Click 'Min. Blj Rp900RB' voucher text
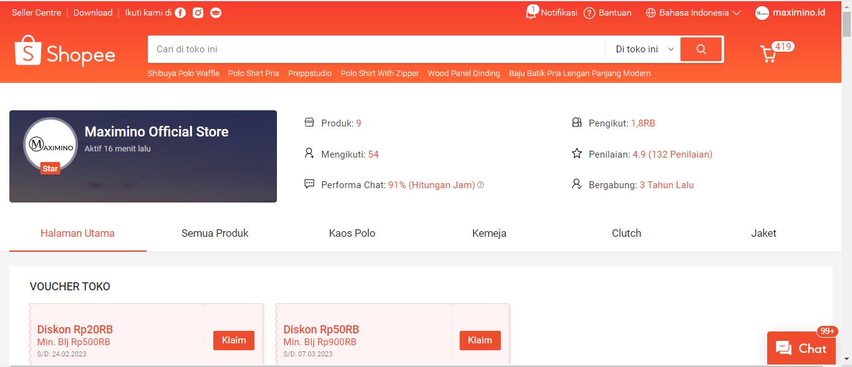 click(x=320, y=342)
